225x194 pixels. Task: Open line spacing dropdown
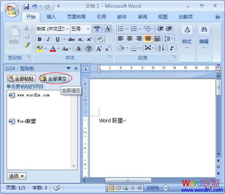click(x=169, y=39)
